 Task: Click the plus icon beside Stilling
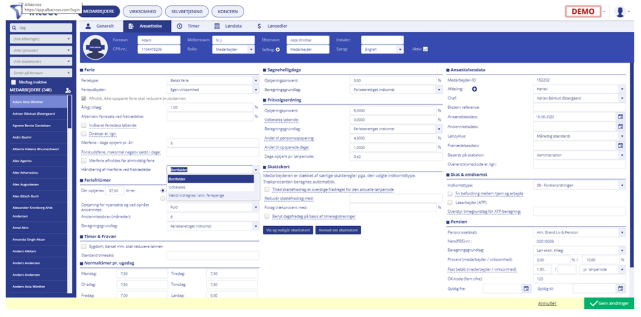(x=278, y=50)
